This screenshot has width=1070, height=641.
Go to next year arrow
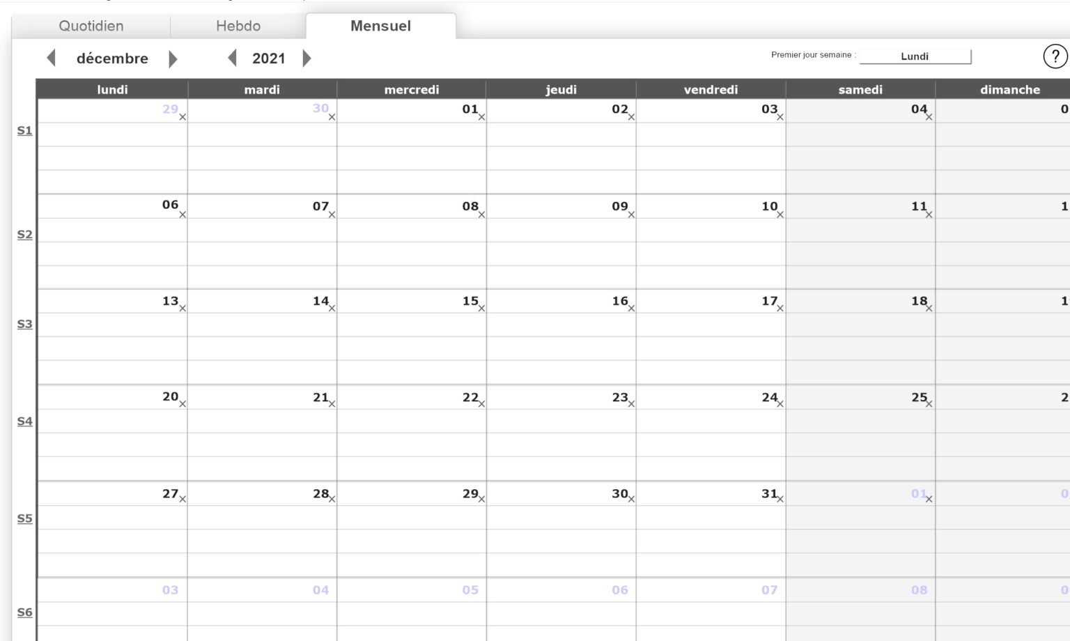307,58
